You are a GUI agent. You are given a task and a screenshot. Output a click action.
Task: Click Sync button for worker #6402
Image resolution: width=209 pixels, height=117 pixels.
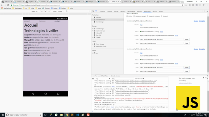186,43
